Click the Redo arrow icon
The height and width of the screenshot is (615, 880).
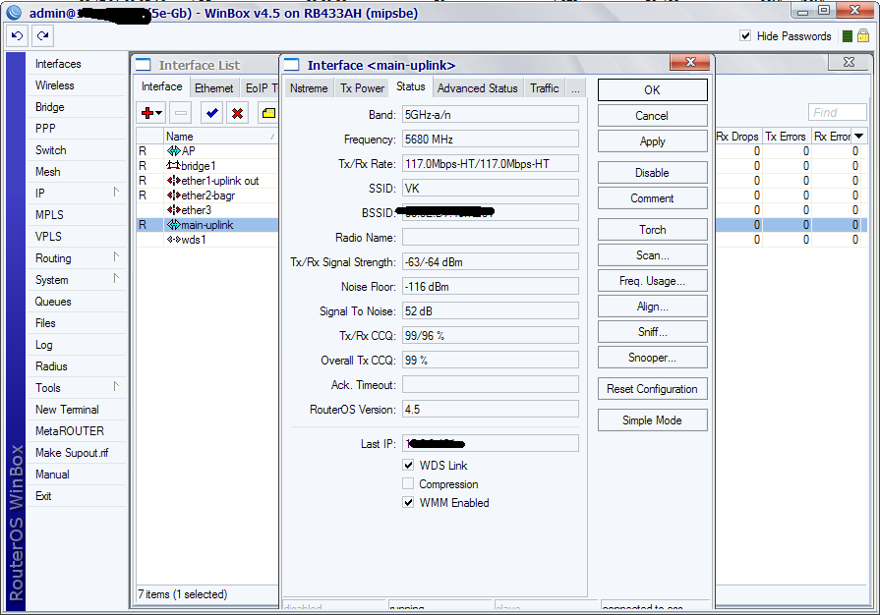coord(42,36)
